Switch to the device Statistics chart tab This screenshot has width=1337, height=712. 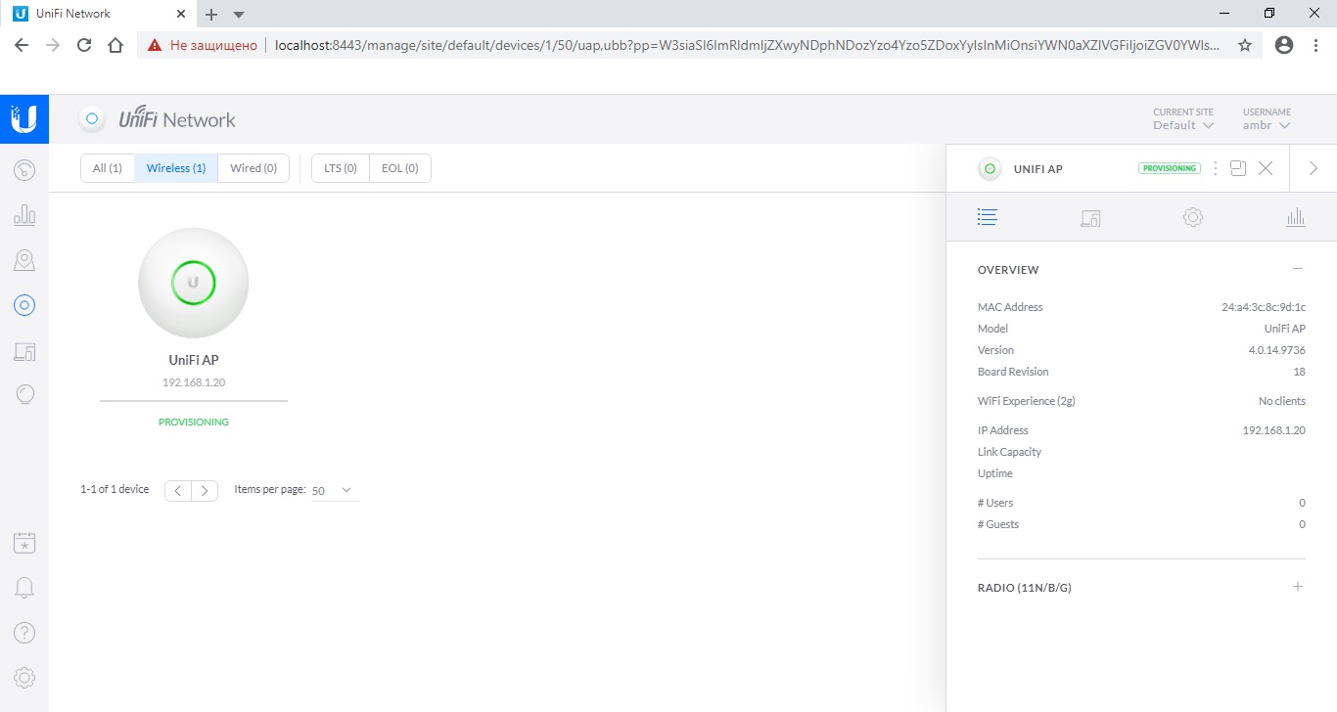pos(1295,217)
